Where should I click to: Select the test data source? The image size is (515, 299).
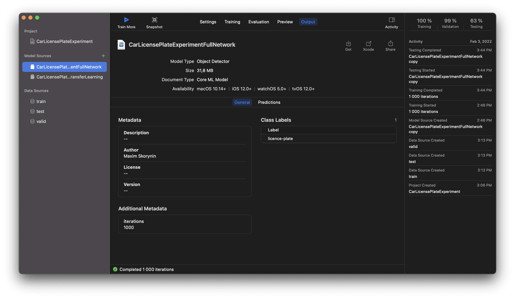coord(40,111)
